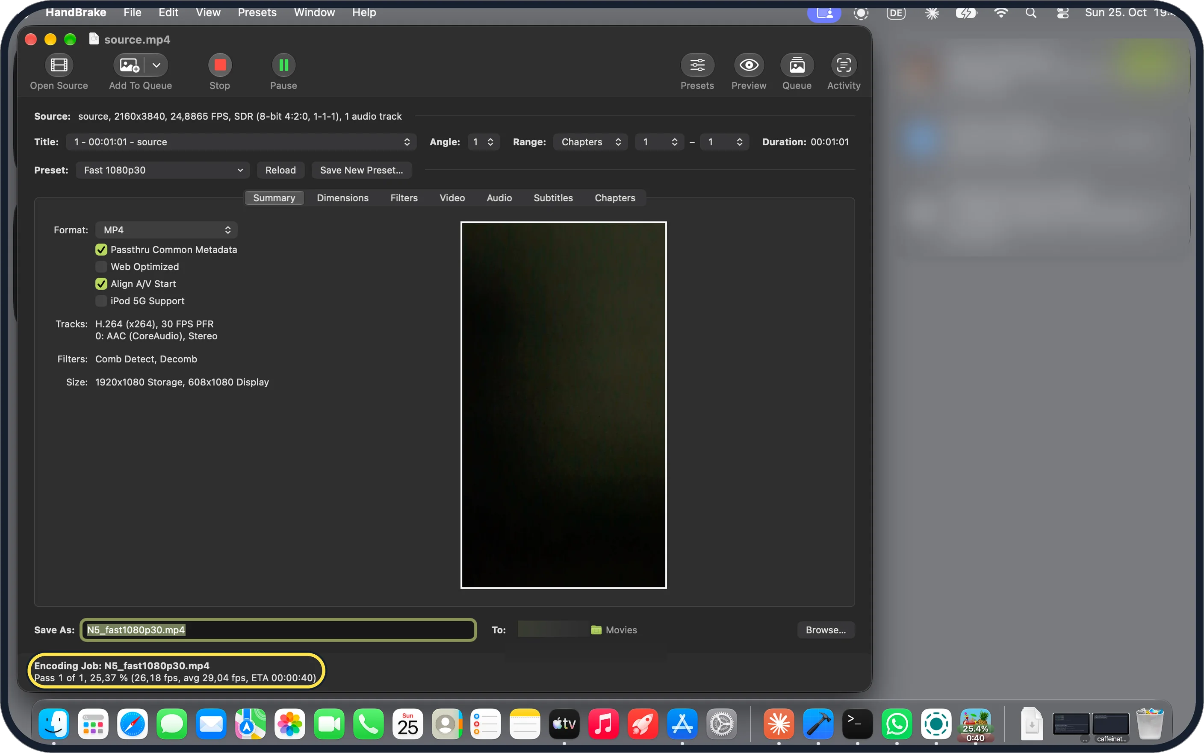
Task: Show the Queue window
Action: coord(797,65)
